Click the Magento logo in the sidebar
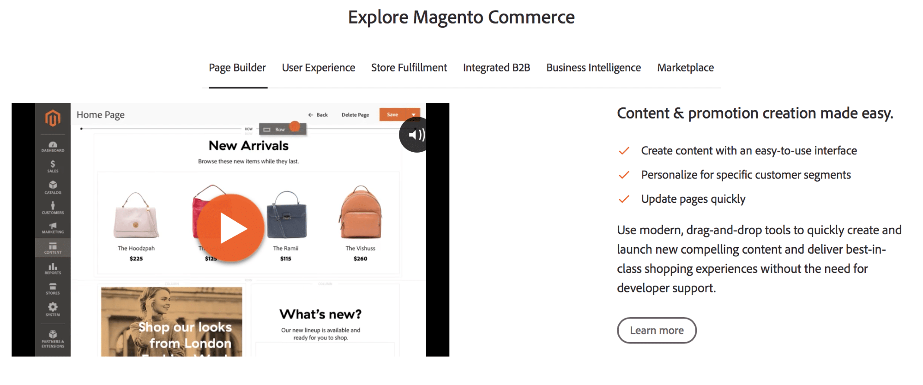 click(53, 118)
